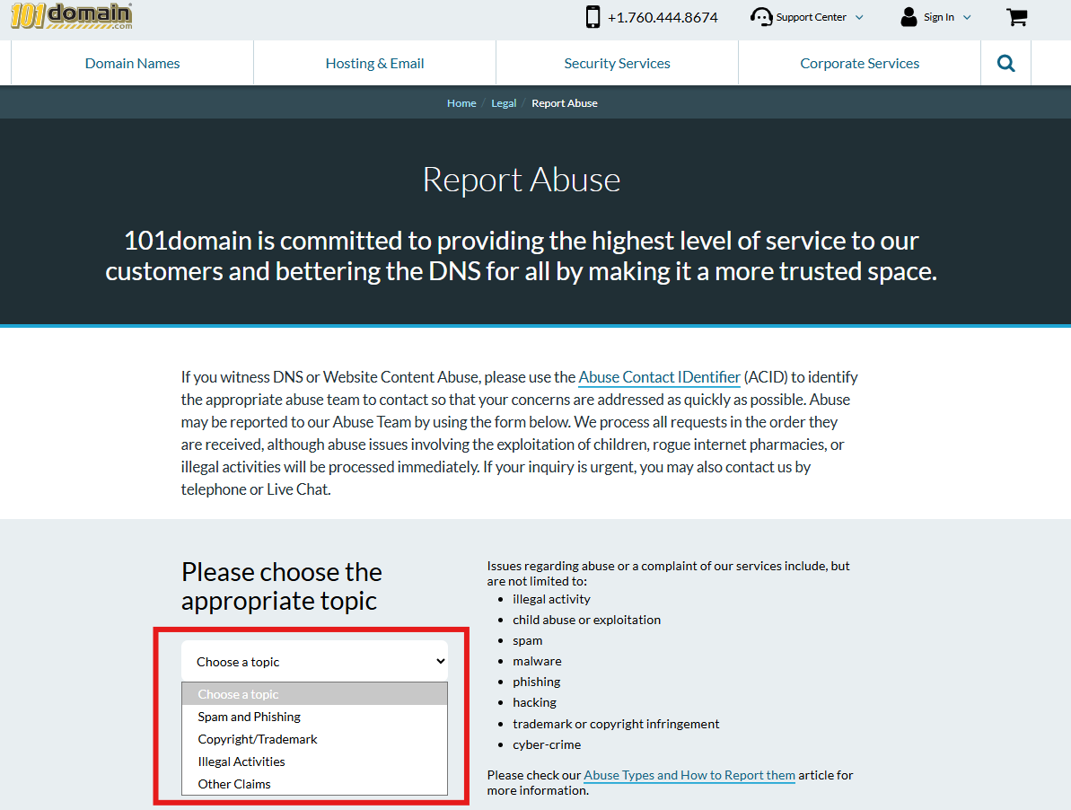Image resolution: width=1071 pixels, height=810 pixels.
Task: Open the Security Services menu
Action: click(x=617, y=64)
